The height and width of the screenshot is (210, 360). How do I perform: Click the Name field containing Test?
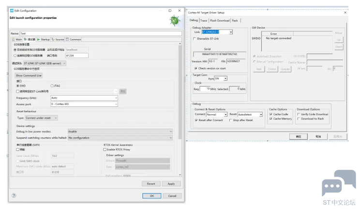pos(101,33)
